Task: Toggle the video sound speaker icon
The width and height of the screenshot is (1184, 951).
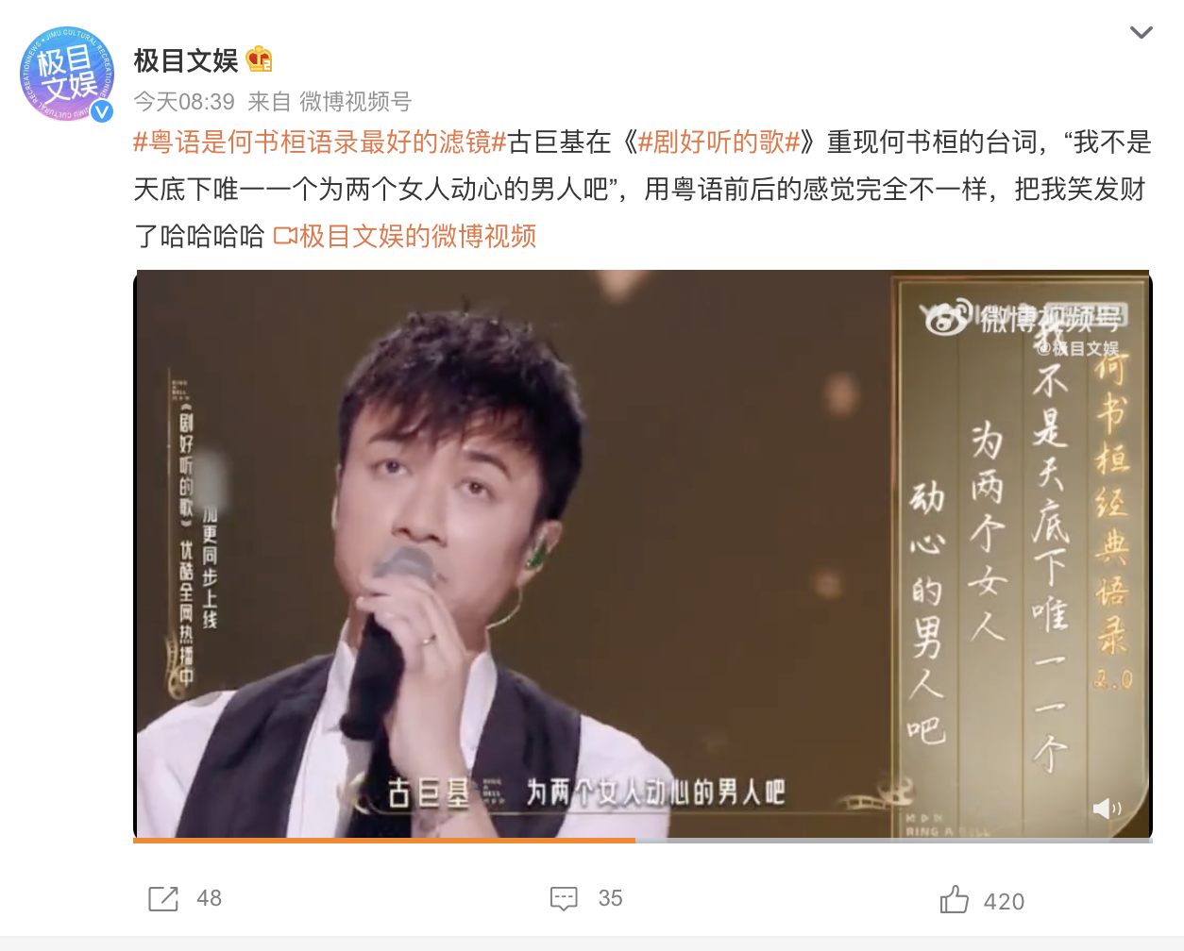Action: point(1107,809)
